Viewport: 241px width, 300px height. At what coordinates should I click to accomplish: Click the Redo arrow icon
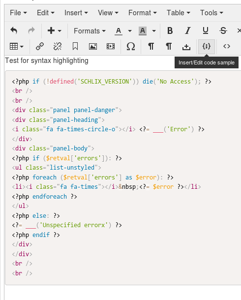tap(31, 30)
